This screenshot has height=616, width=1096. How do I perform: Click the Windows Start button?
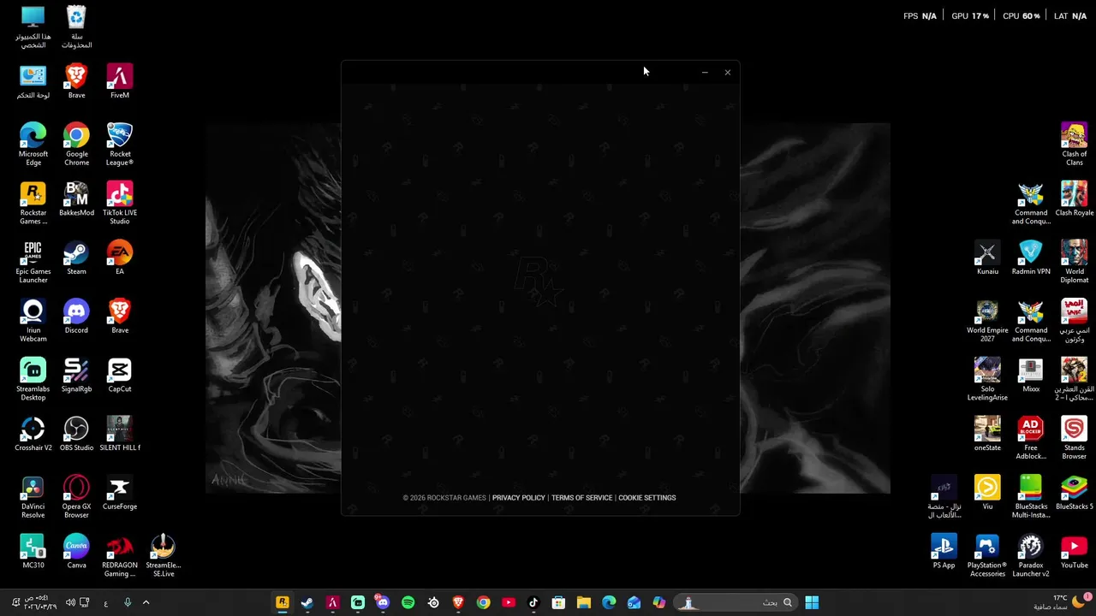click(812, 602)
